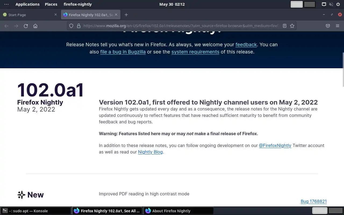Bookmark this page with the star icon
344x215 pixels.
(x=292, y=26)
